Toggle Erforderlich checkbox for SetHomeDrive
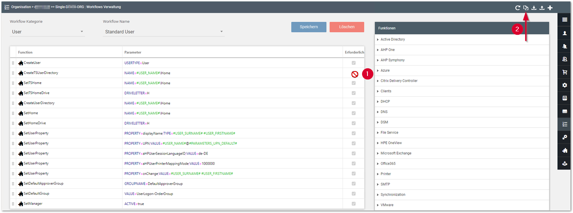Viewport: 573px width, 213px height. click(x=354, y=123)
